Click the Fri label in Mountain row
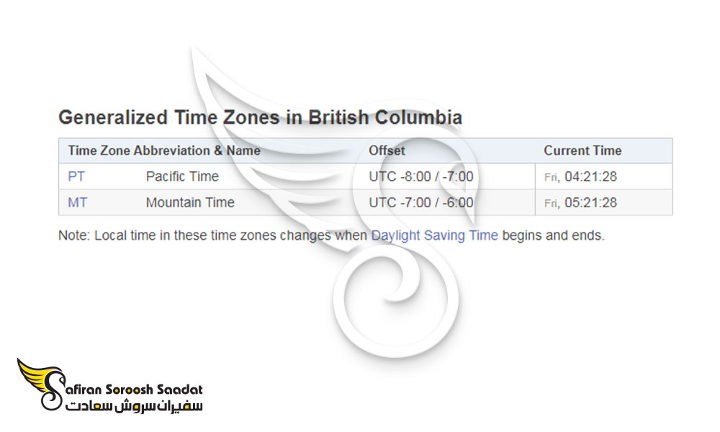Image resolution: width=720 pixels, height=432 pixels. [x=552, y=203]
